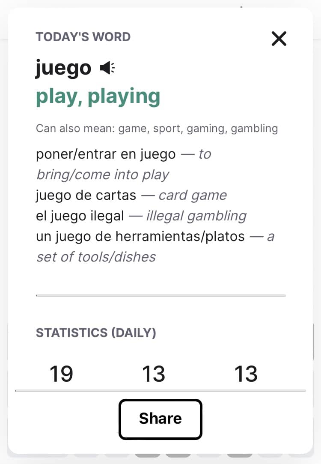
Task: Select the statistic value 19
Action: coord(61,374)
